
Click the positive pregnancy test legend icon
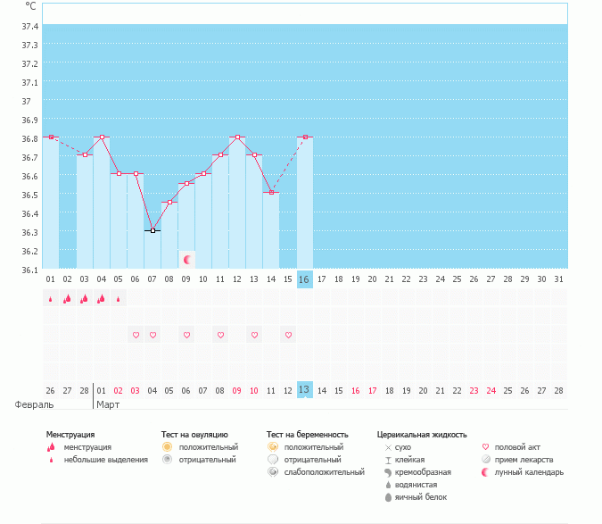pos(272,446)
